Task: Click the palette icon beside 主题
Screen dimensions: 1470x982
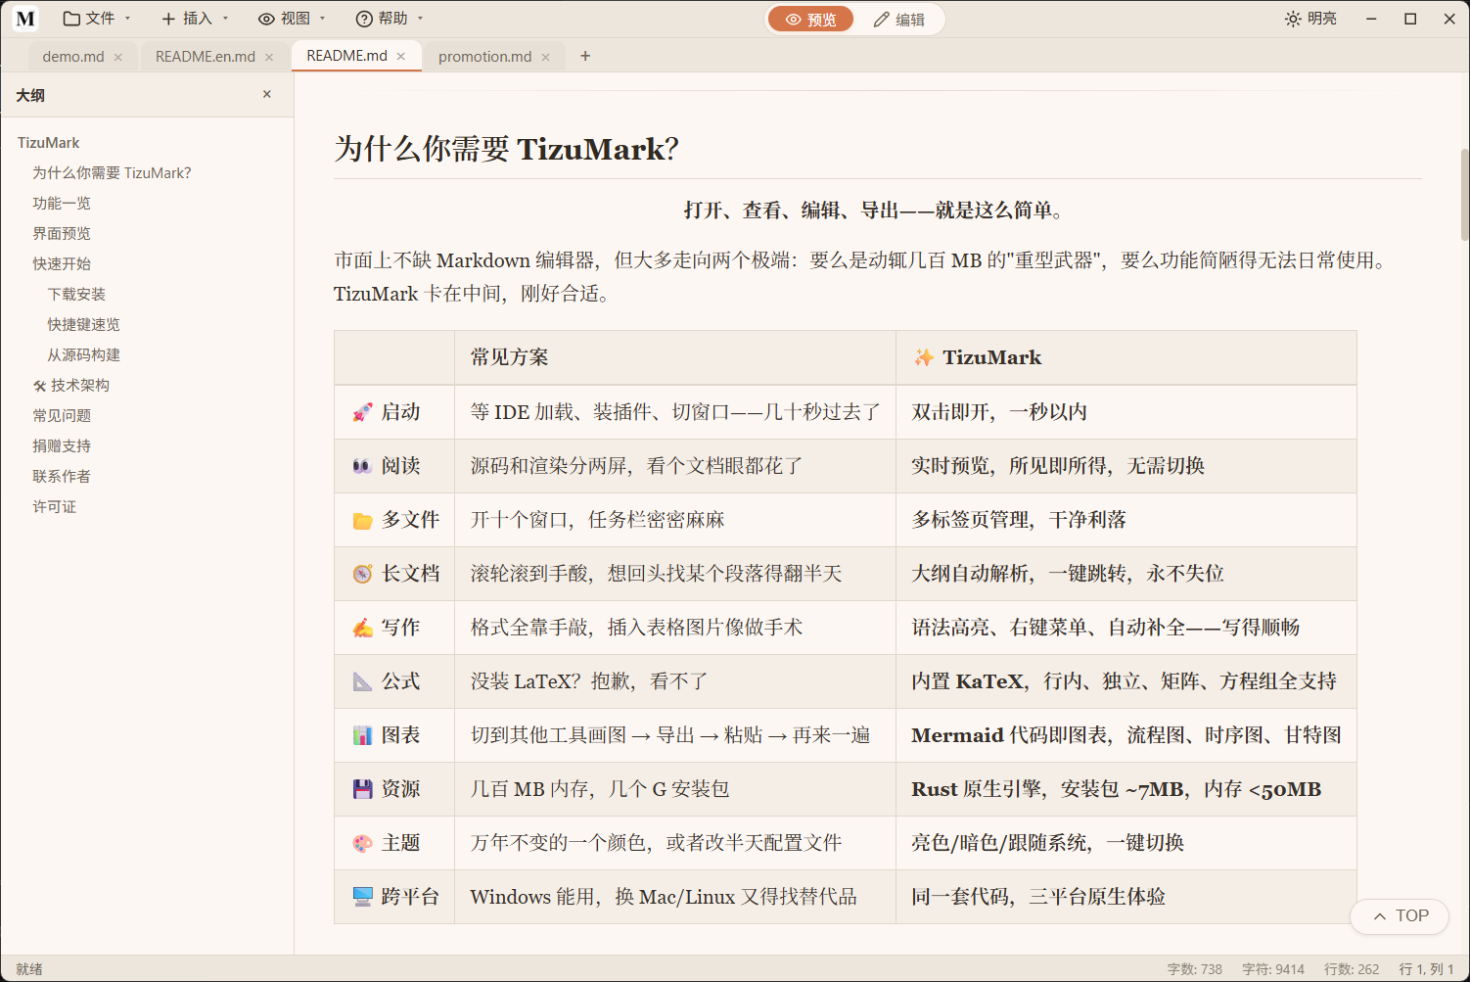Action: 363,843
